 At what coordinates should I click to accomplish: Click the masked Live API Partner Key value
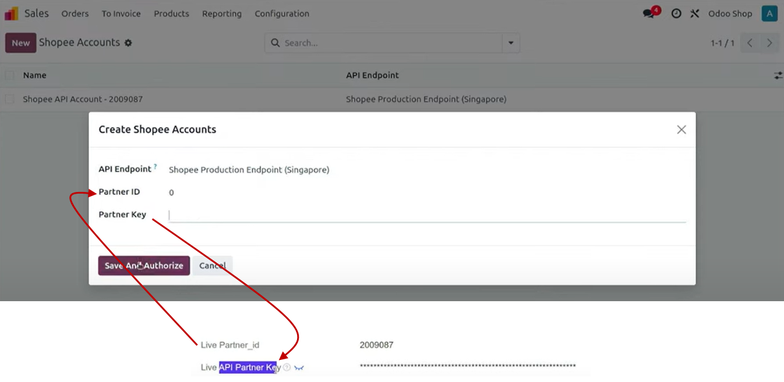(468, 366)
